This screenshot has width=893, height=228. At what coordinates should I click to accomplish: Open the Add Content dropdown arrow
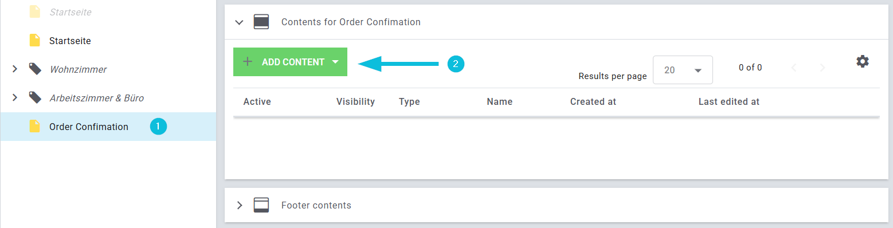(x=335, y=62)
